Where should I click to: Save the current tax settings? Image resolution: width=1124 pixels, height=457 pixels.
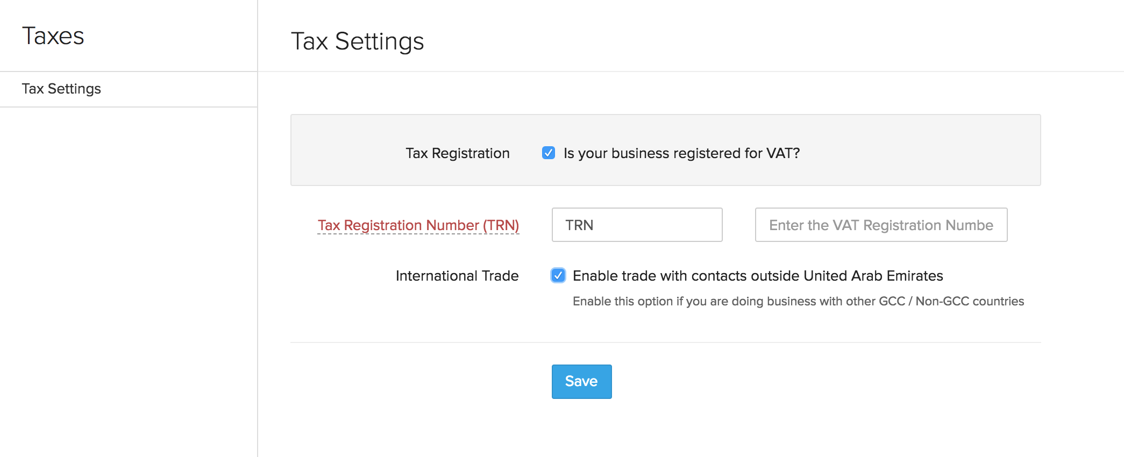point(581,381)
